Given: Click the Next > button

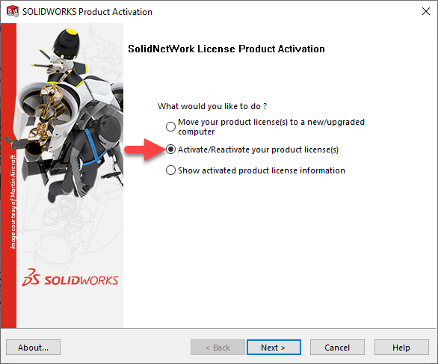Looking at the screenshot, I should pyautogui.click(x=274, y=348).
